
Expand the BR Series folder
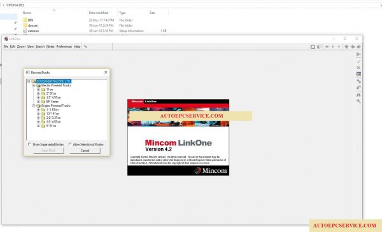[x=38, y=102]
